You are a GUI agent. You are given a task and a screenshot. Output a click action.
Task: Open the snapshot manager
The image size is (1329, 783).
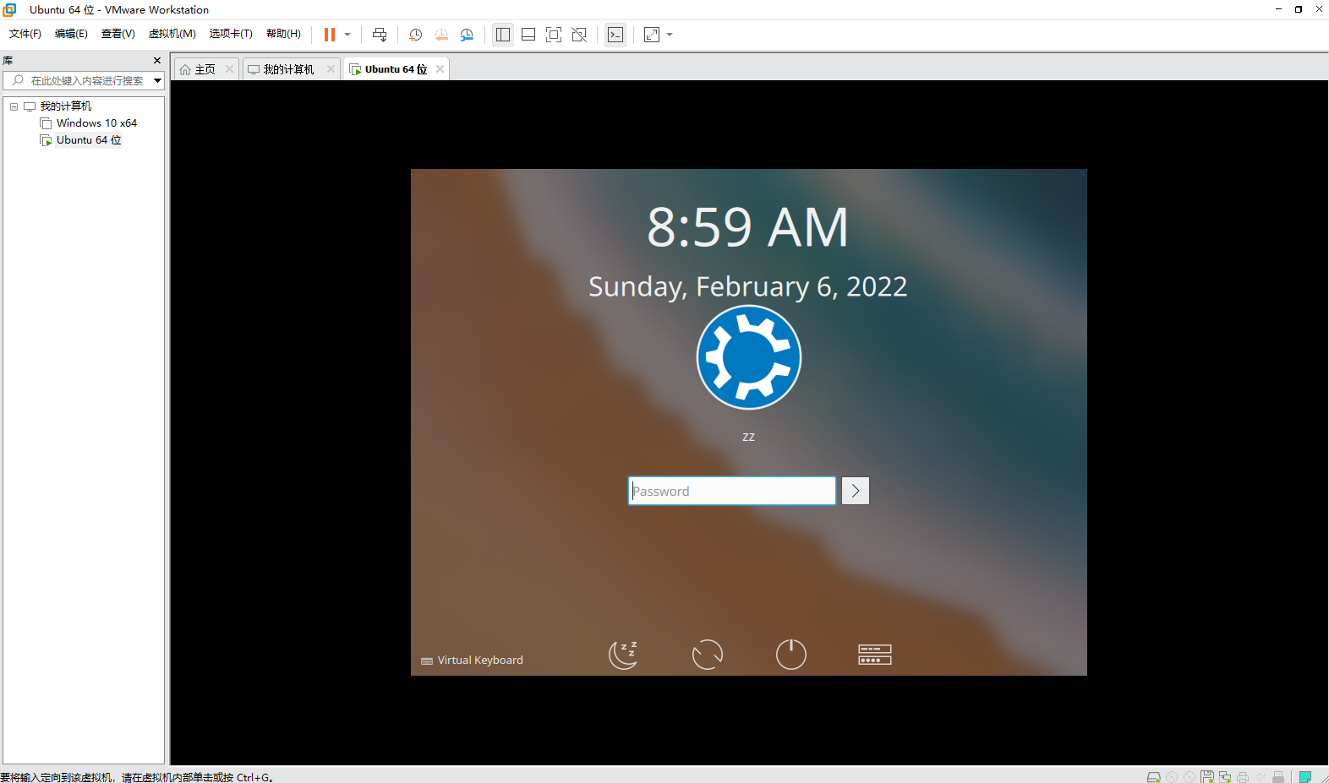[467, 35]
